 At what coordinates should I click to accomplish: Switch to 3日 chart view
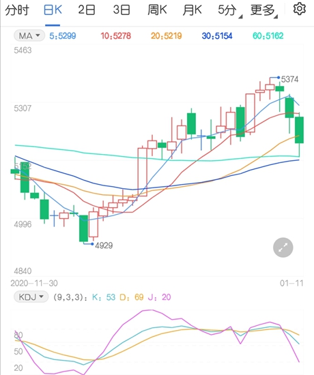pos(122,10)
